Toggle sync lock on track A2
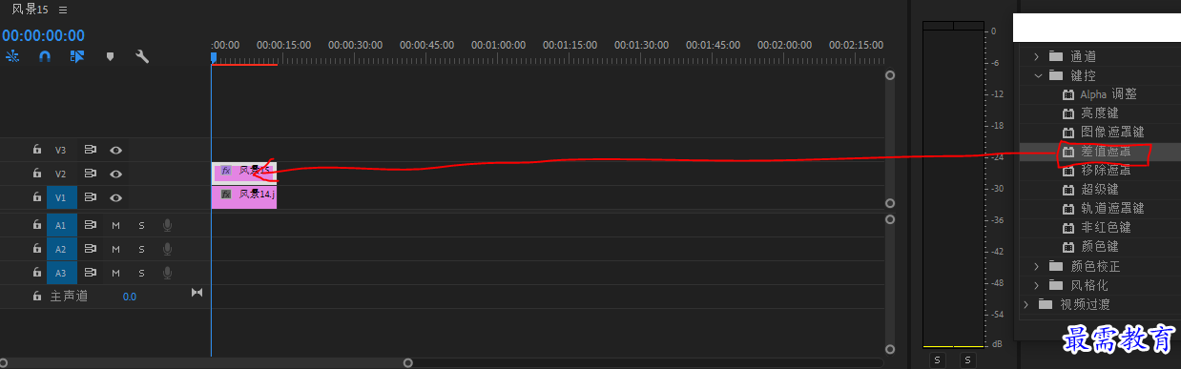The height and width of the screenshot is (369, 1181). [x=91, y=249]
